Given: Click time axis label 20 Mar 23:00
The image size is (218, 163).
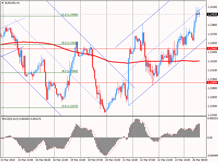Looking at the screenshot, I should pyautogui.click(x=113, y=160).
